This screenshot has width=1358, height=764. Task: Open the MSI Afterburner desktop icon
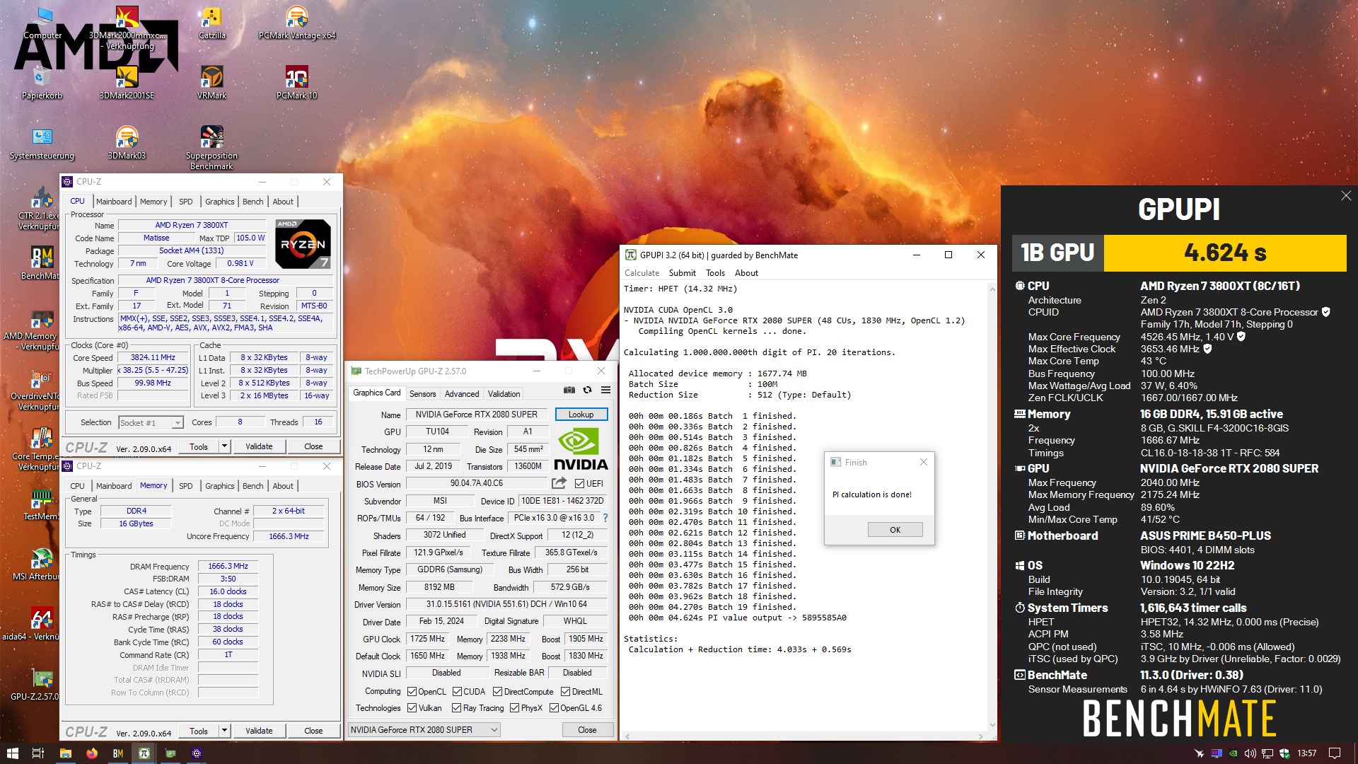pyautogui.click(x=35, y=563)
